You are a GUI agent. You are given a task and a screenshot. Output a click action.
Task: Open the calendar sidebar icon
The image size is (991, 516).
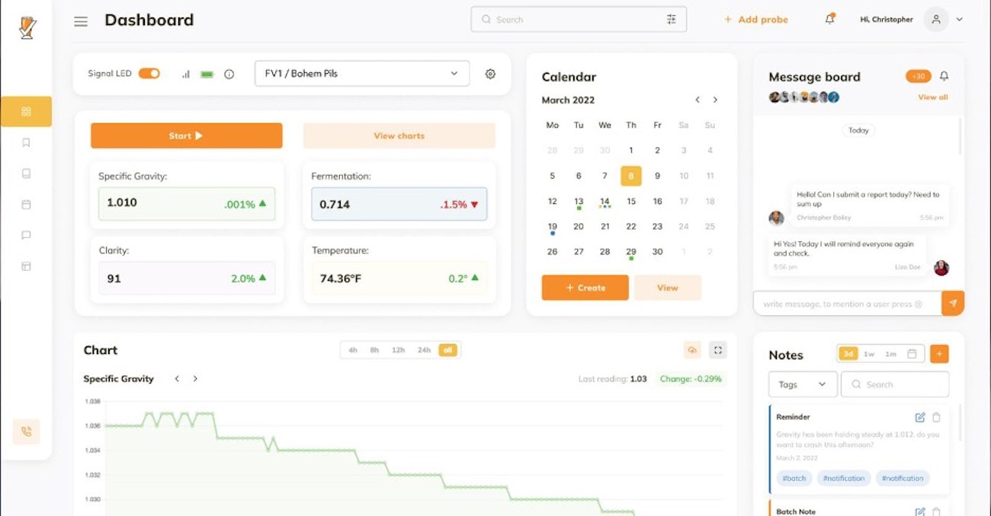pos(26,205)
